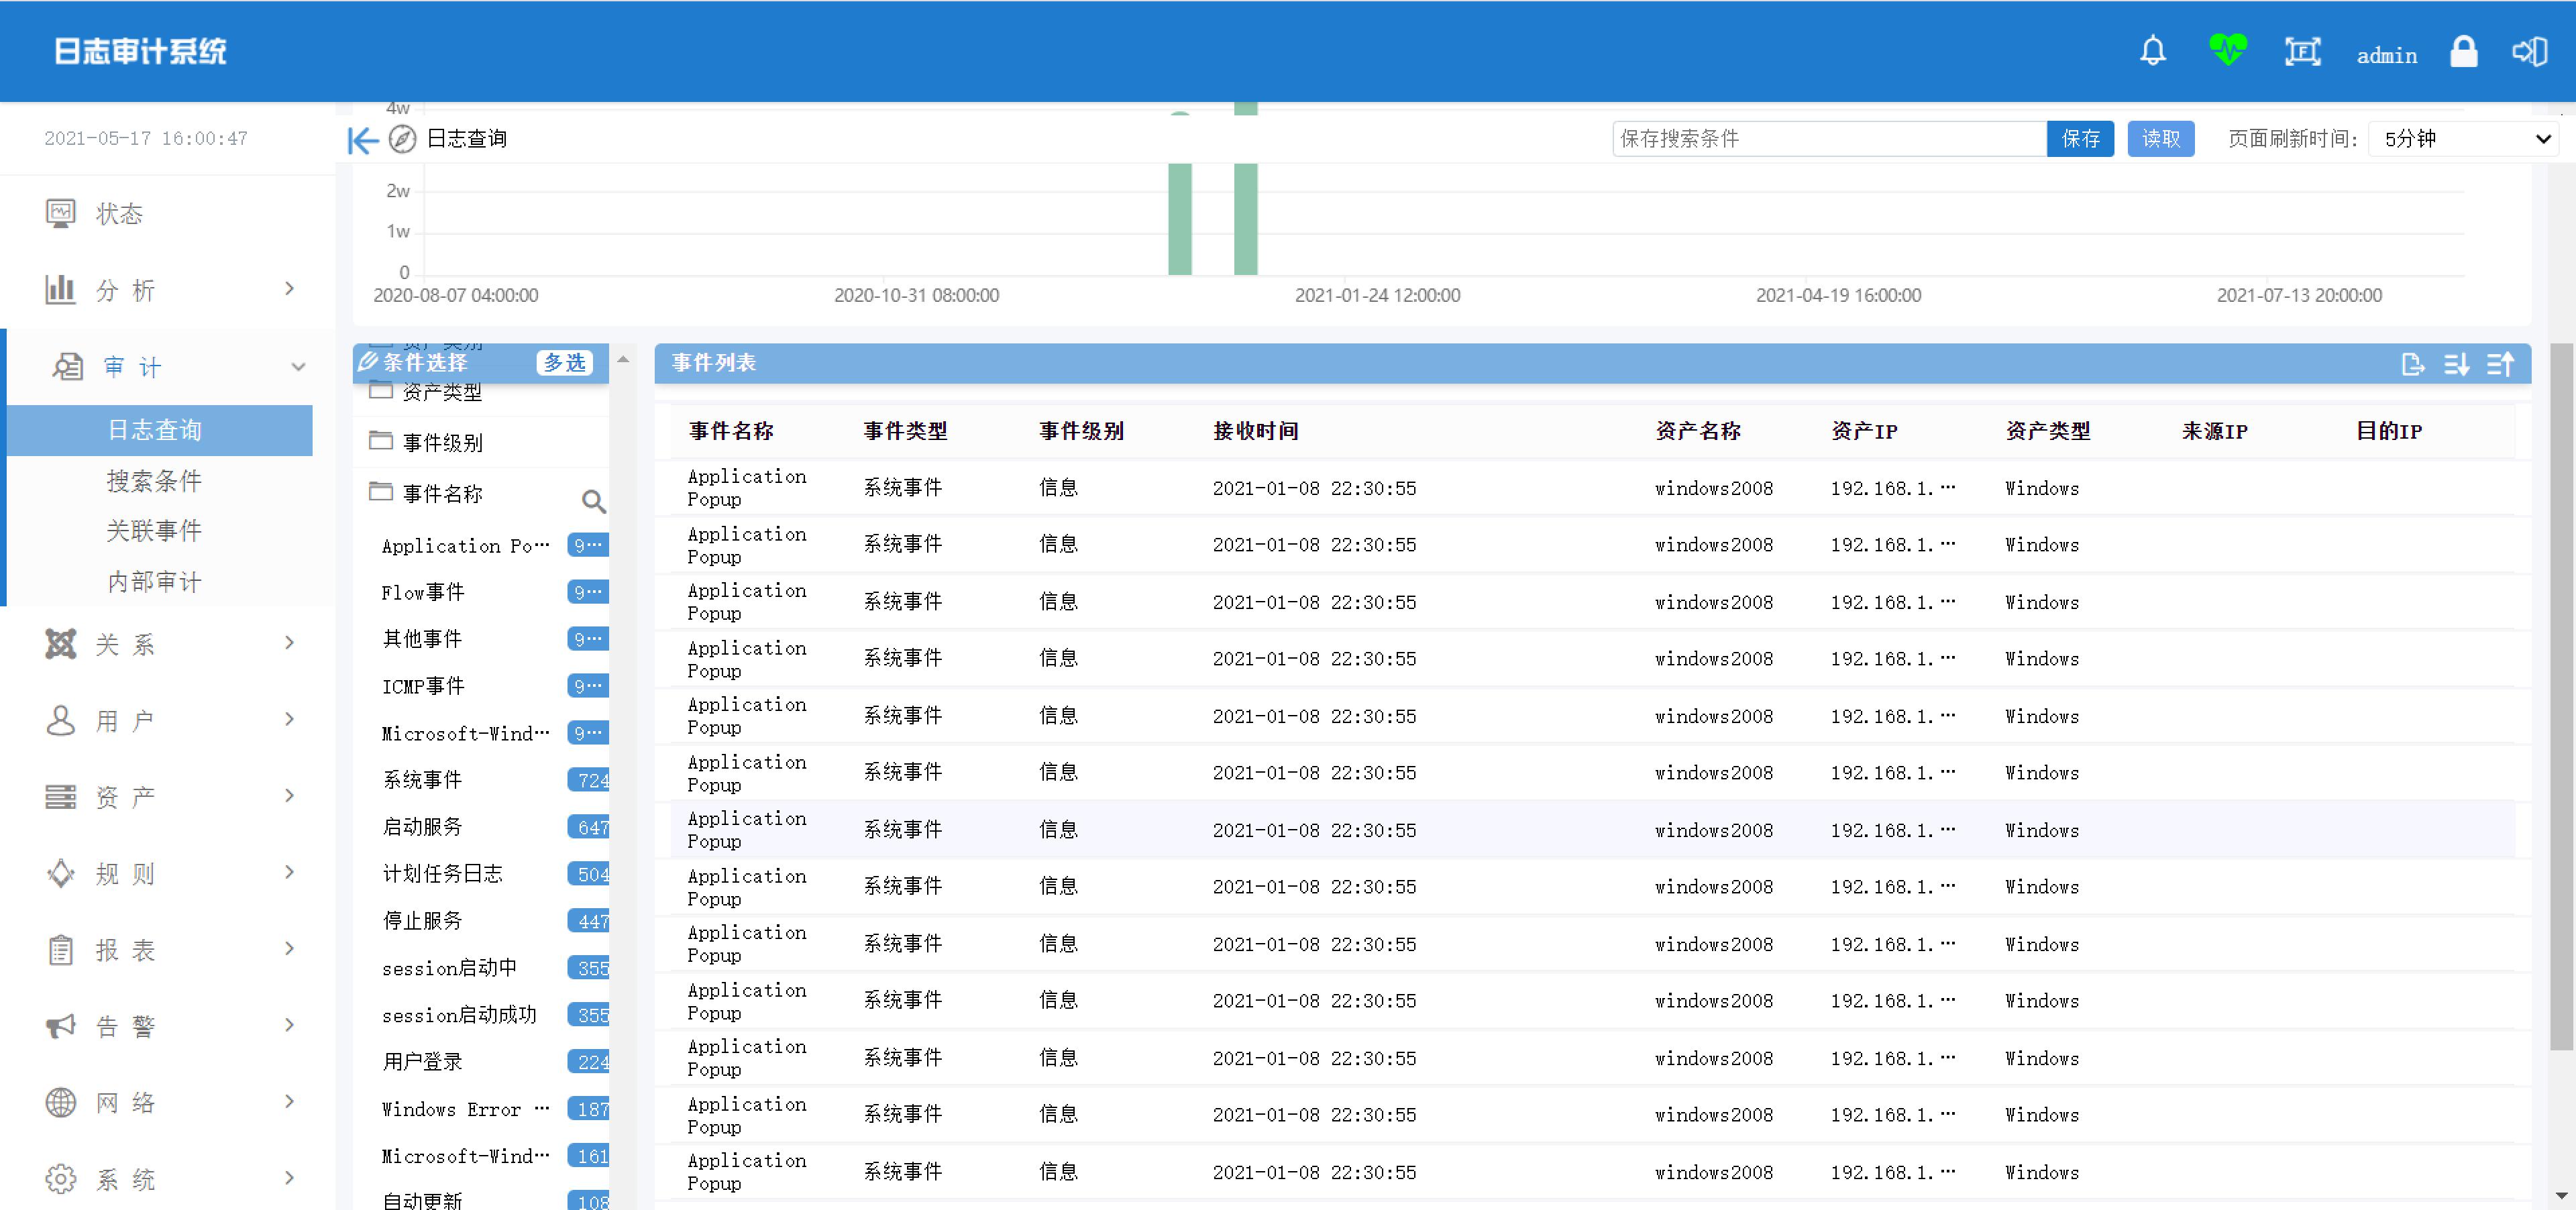
Task: Click the 状态 monitor icon
Action: (x=60, y=213)
